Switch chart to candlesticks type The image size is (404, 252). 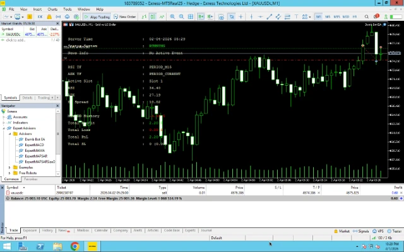click(153, 17)
